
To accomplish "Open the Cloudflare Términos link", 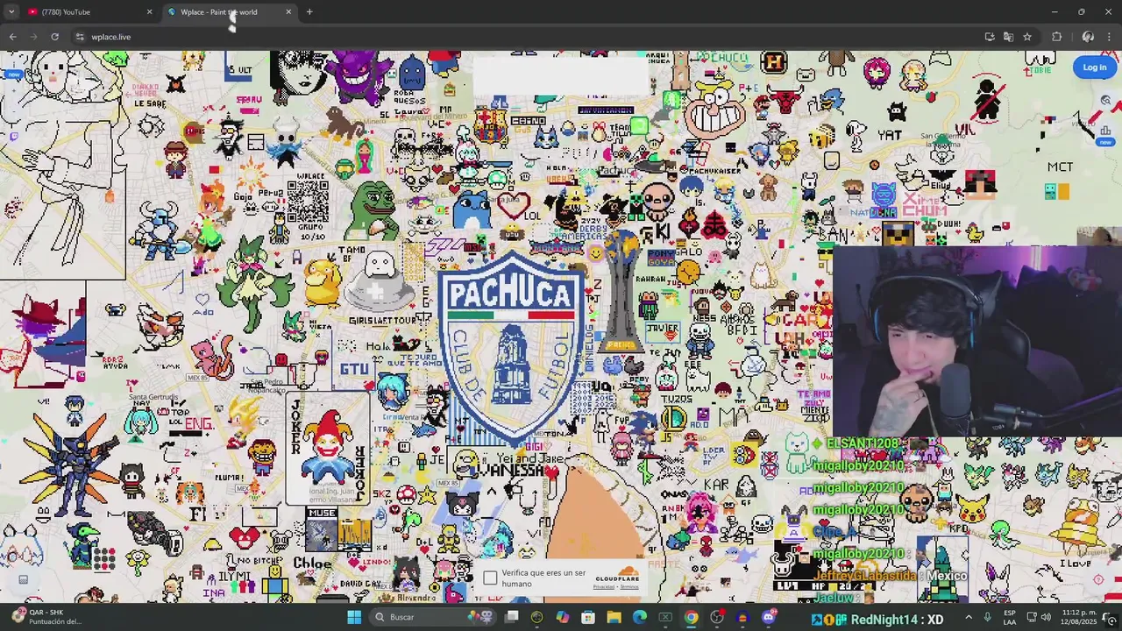I will point(629,586).
